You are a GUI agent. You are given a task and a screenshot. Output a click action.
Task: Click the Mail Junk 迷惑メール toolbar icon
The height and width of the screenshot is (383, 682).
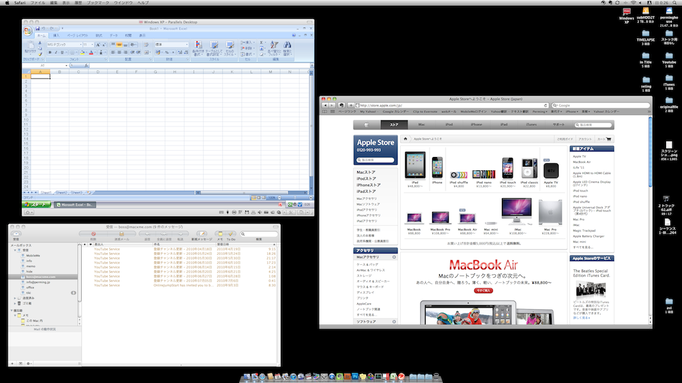(122, 234)
